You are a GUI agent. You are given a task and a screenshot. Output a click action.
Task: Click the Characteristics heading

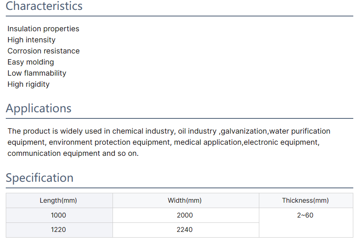(44, 6)
